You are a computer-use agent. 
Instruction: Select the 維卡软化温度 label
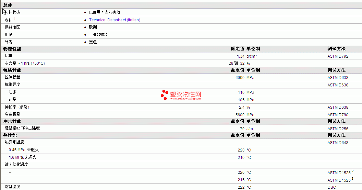click(17, 164)
